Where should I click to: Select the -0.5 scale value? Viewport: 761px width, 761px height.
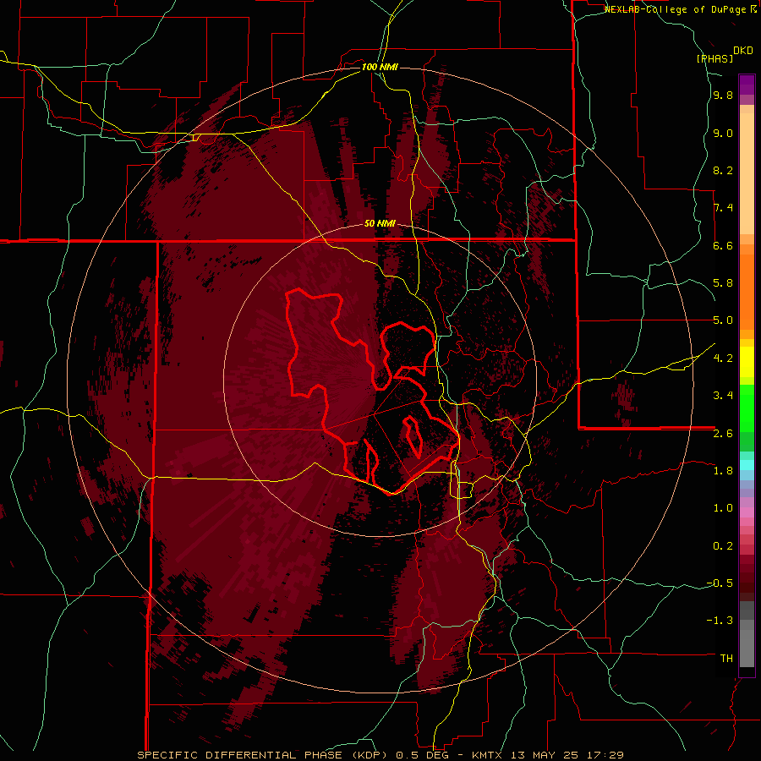click(x=720, y=583)
